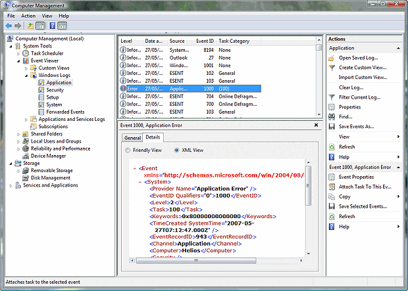Click the Find binoculars icon
408x291 pixels.
point(332,117)
